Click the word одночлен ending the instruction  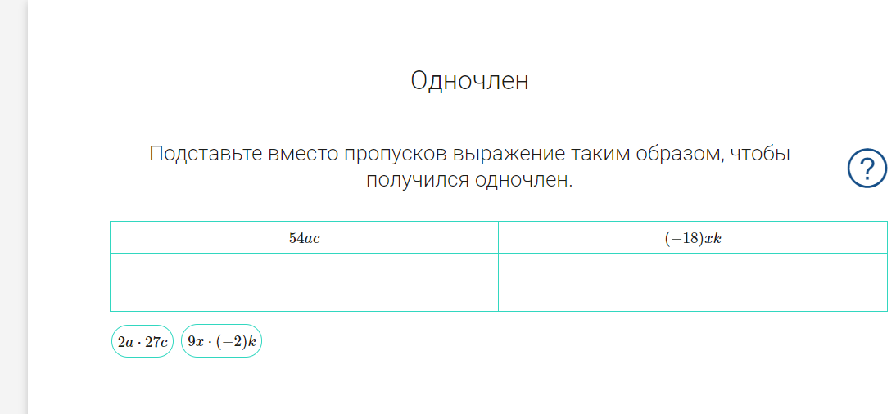524,181
